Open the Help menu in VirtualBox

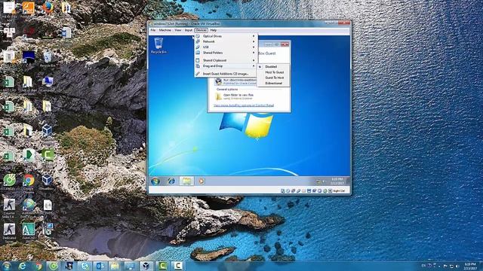click(213, 30)
